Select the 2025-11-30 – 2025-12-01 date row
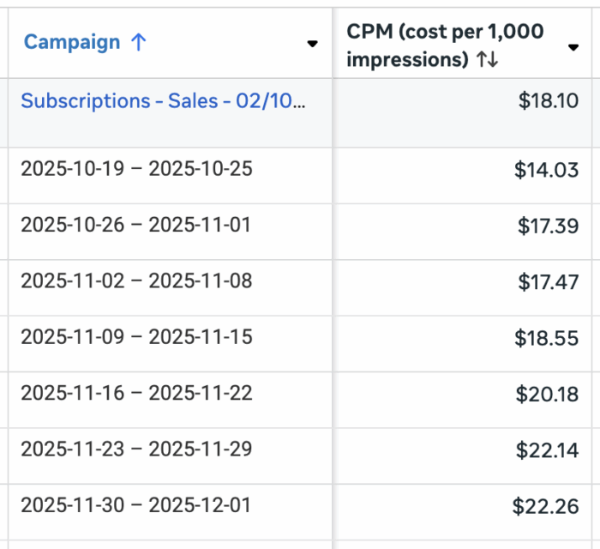The height and width of the screenshot is (549, 600). click(x=137, y=505)
